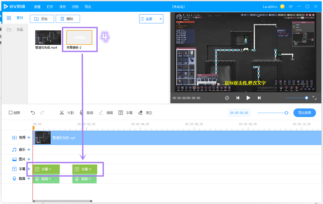The image size is (323, 204).
Task: Select the 字幕模板-2 thumbnail
Action: point(79,37)
